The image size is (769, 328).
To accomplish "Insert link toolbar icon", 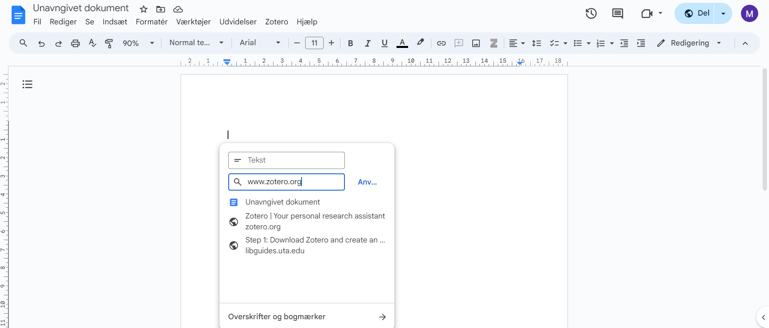I will 441,43.
